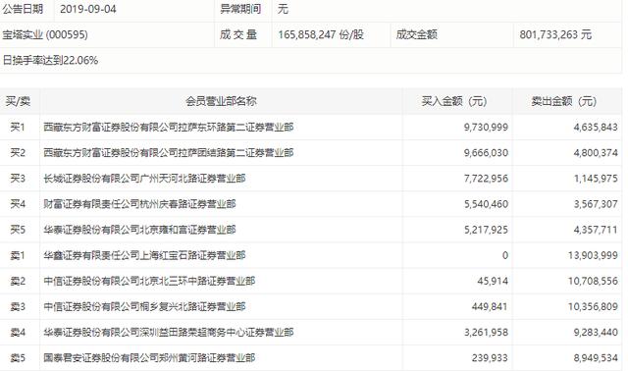Click buy amount 7,722,956

pyautogui.click(x=486, y=179)
